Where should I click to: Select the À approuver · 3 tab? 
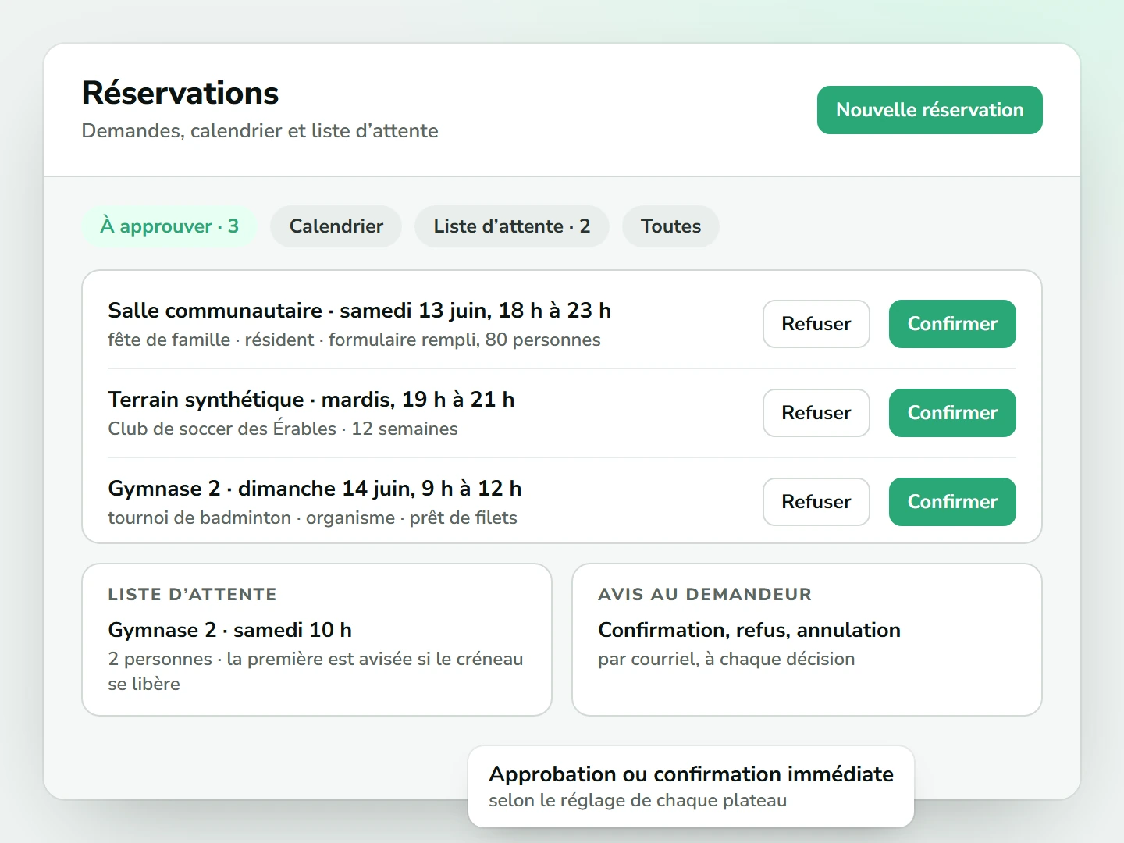[169, 226]
